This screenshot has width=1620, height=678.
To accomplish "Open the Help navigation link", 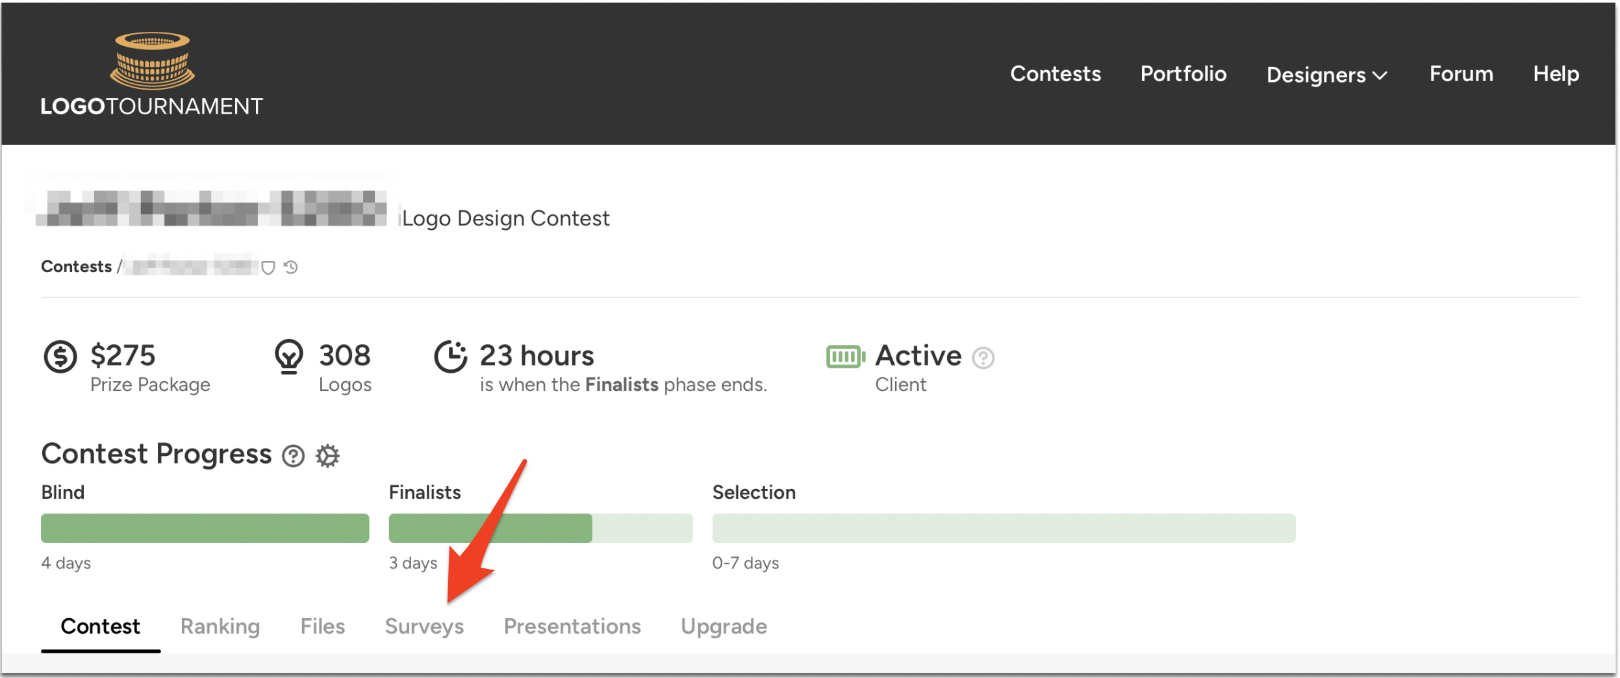I will coord(1556,73).
